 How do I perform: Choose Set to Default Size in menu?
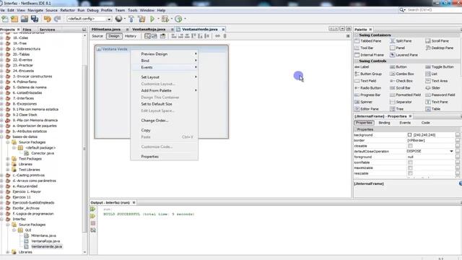(x=165, y=104)
